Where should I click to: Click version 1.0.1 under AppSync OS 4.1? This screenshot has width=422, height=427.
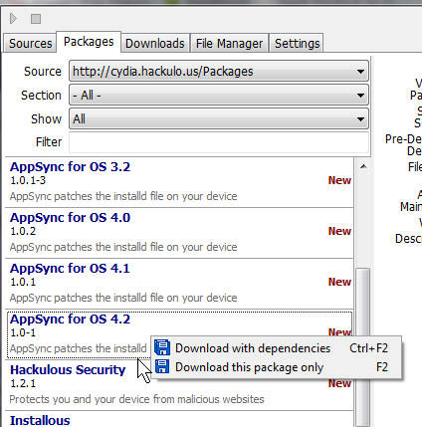23,282
